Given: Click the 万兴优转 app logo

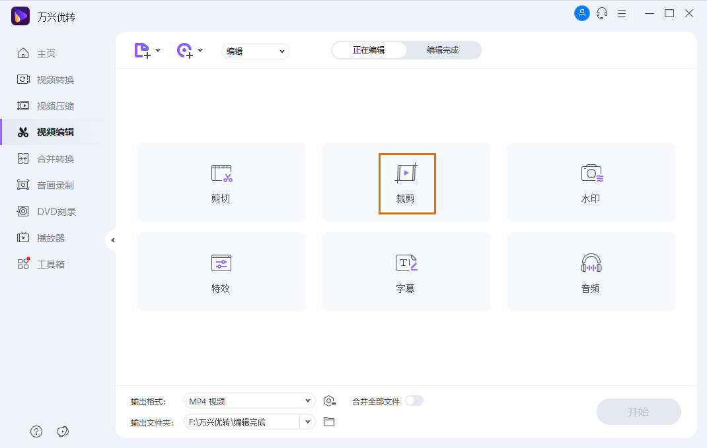Looking at the screenshot, I should point(20,16).
